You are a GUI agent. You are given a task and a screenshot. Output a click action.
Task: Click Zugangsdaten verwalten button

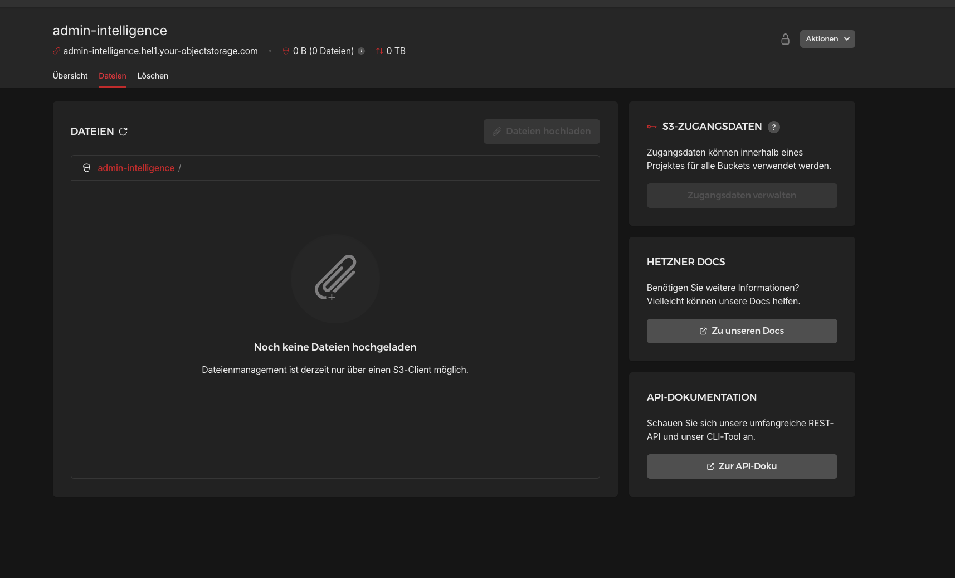(741, 196)
